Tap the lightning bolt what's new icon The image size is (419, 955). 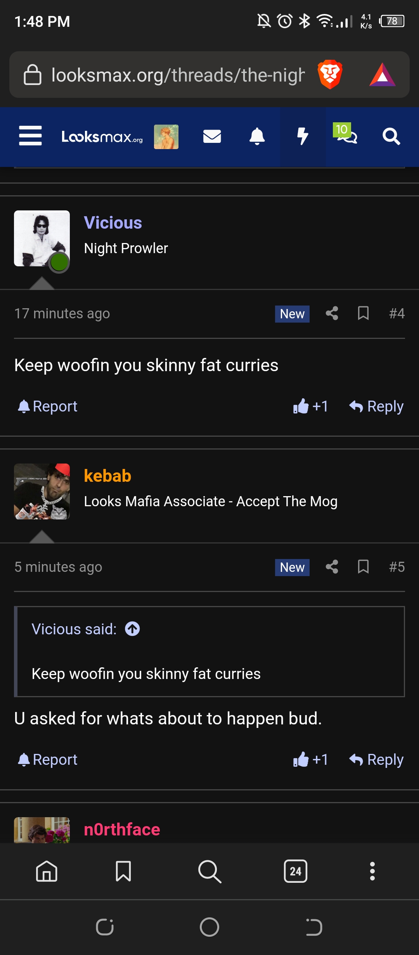(303, 137)
